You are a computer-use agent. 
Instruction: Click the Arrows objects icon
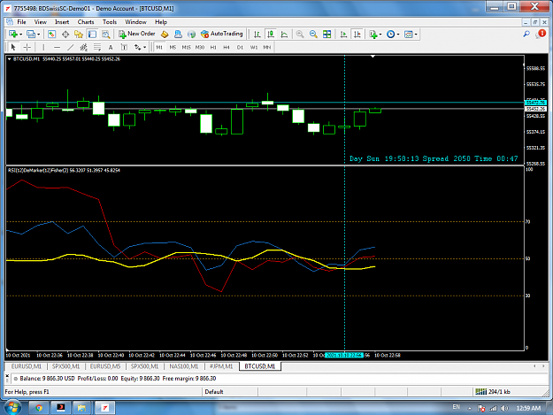(x=137, y=47)
